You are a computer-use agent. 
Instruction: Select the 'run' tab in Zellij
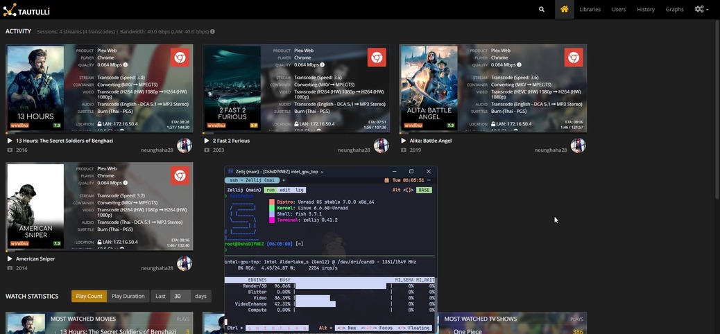click(x=271, y=190)
